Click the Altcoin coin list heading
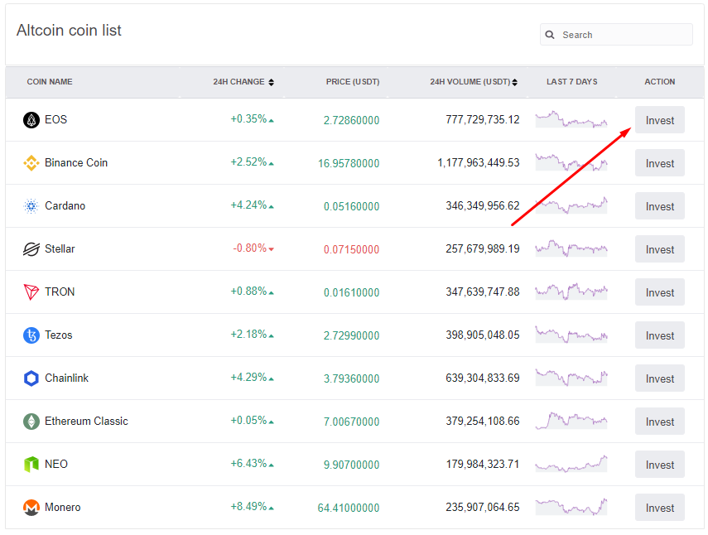The height and width of the screenshot is (535, 708). tap(69, 31)
